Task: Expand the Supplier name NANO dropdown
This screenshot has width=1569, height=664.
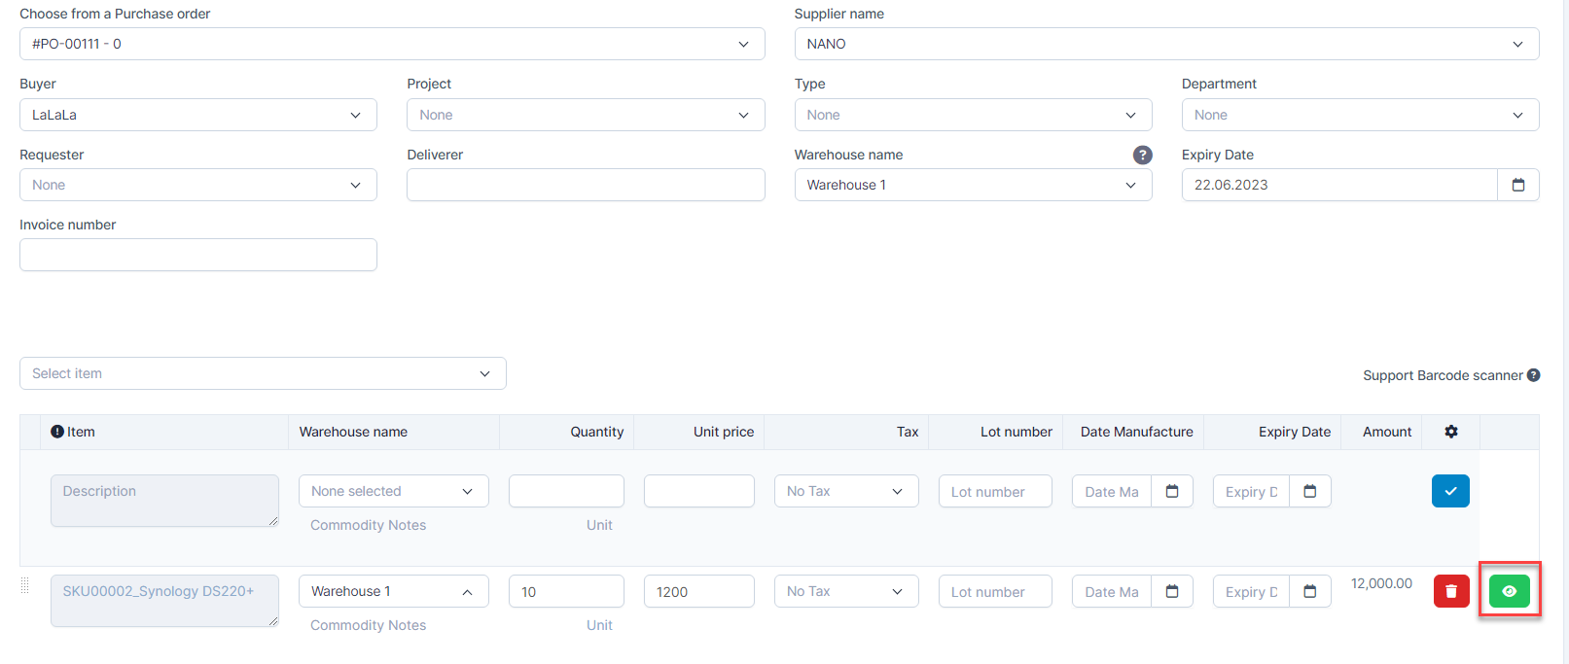Action: tap(1166, 44)
